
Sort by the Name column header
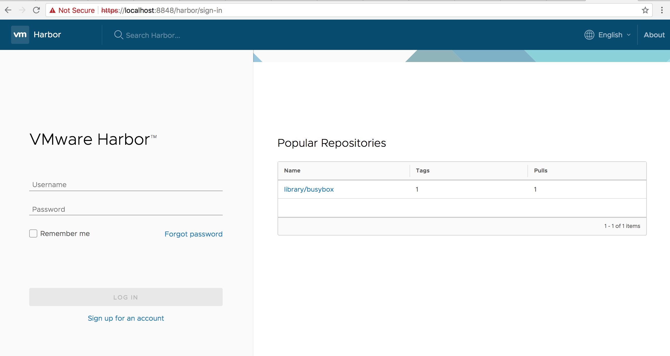coord(292,171)
